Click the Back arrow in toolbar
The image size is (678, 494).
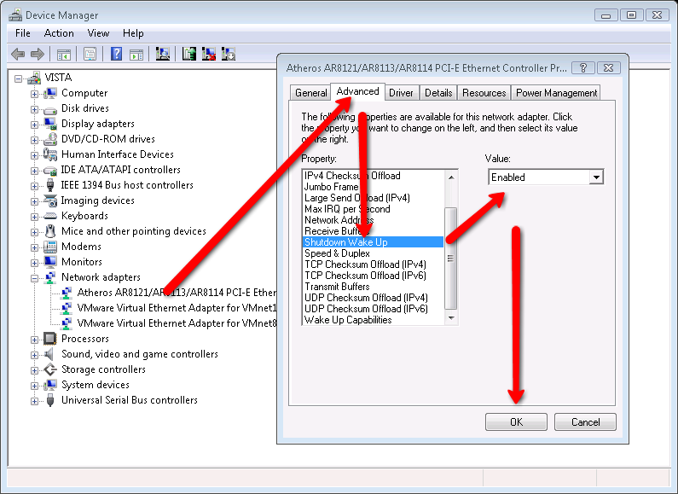(18, 54)
